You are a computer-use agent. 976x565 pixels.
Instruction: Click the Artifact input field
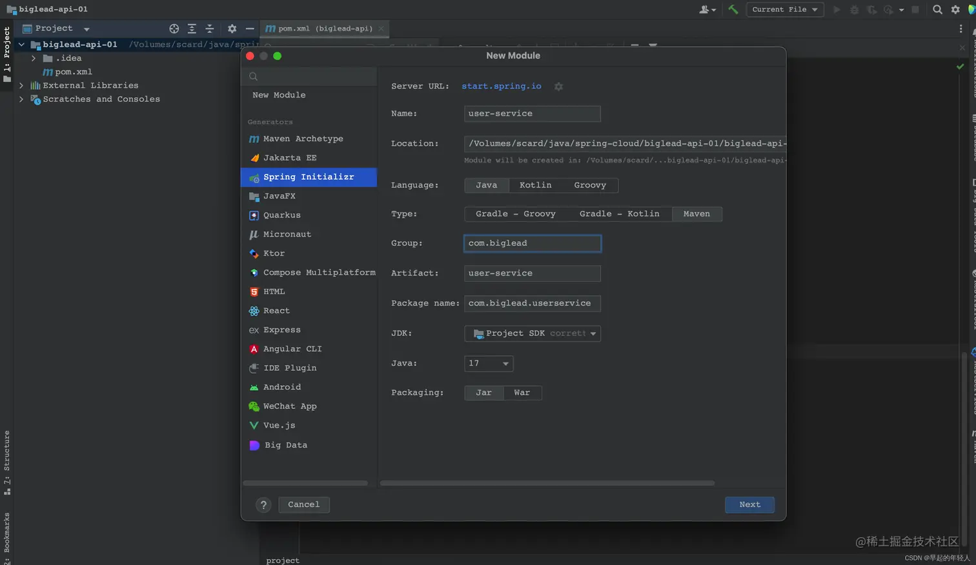coord(533,273)
